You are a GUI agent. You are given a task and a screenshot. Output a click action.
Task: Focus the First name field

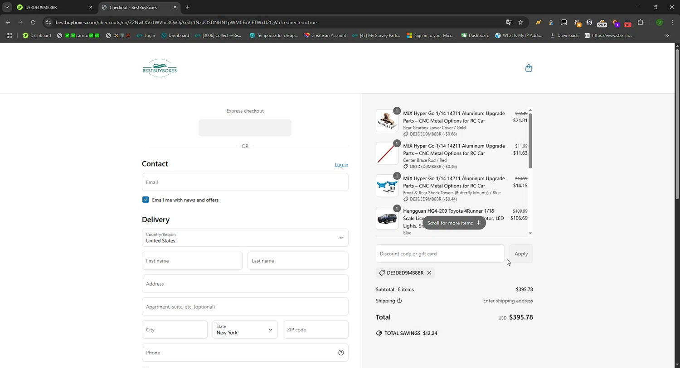point(192,261)
